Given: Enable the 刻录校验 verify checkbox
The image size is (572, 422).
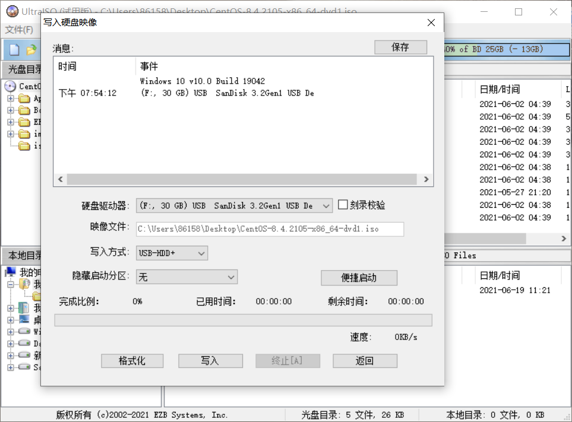Looking at the screenshot, I should pyautogui.click(x=343, y=204).
